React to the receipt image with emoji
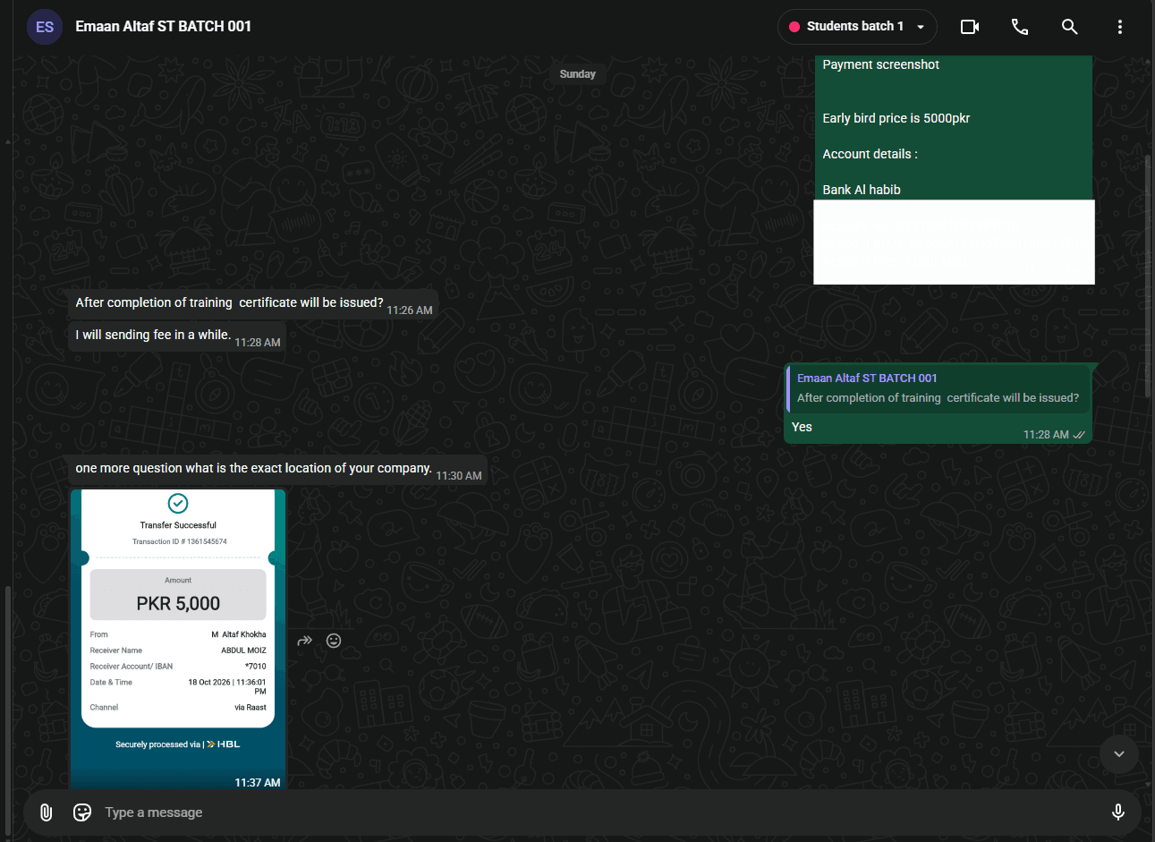Viewport: 1155px width, 842px height. [x=334, y=641]
